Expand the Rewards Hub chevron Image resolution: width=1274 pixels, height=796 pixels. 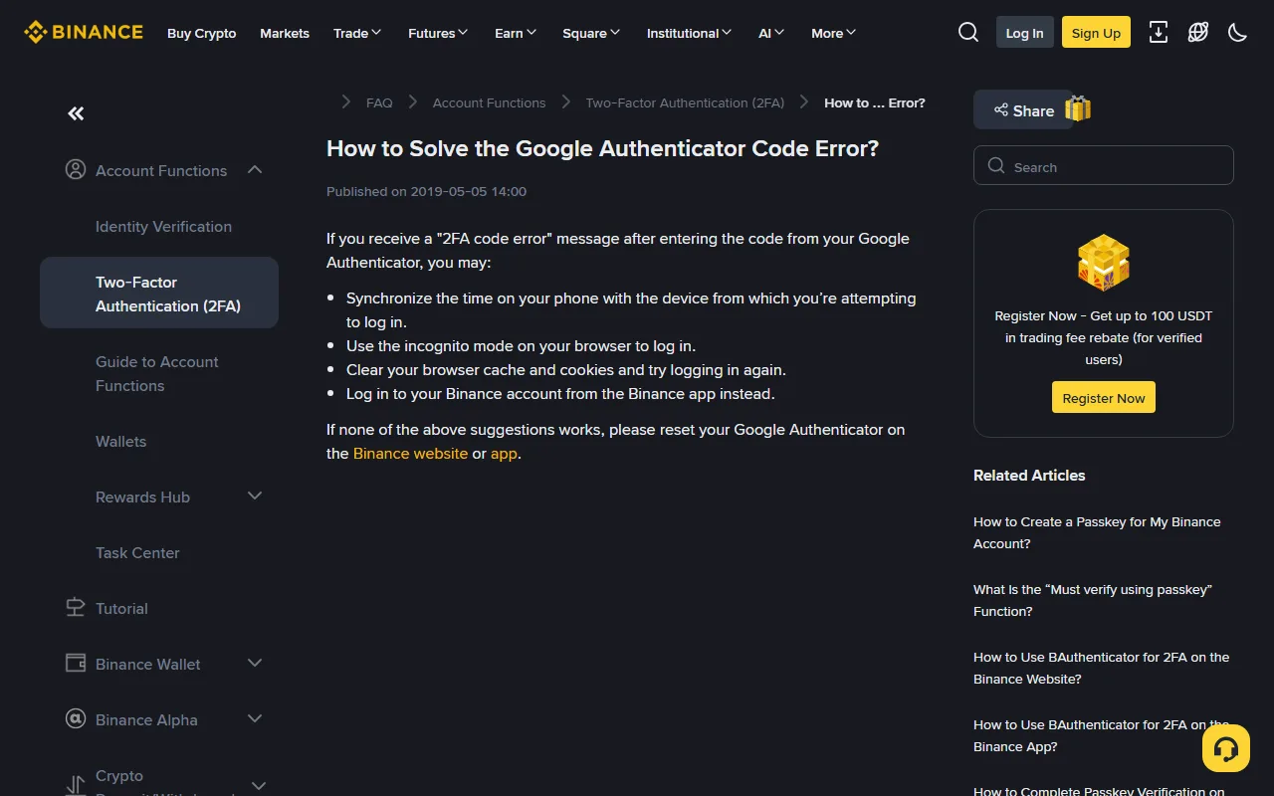tap(255, 497)
